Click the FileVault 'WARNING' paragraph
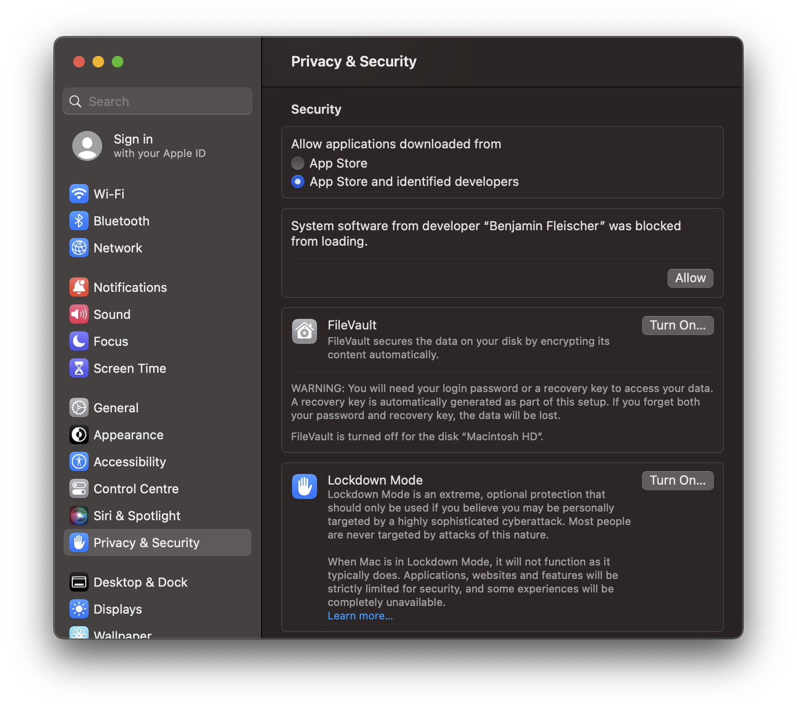Image resolution: width=797 pixels, height=710 pixels. point(502,402)
